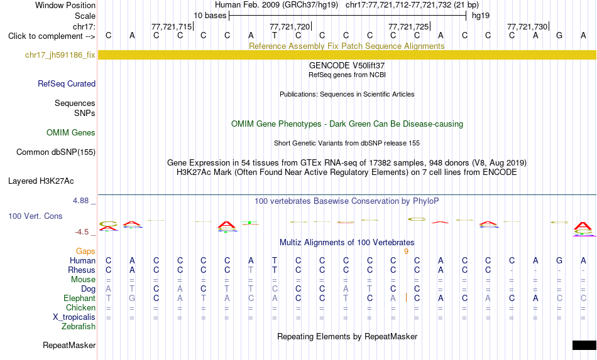Select the Mouse species label
The image size is (597, 360).
coord(83,280)
